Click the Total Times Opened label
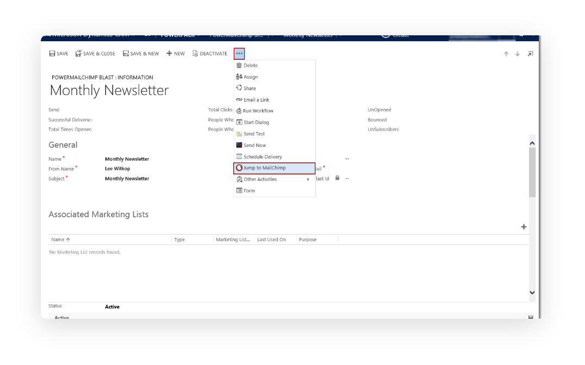585x365 pixels. pyautogui.click(x=70, y=130)
